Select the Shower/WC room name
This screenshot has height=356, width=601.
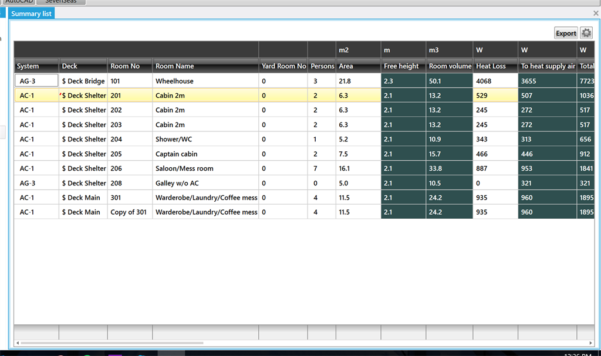[205, 139]
